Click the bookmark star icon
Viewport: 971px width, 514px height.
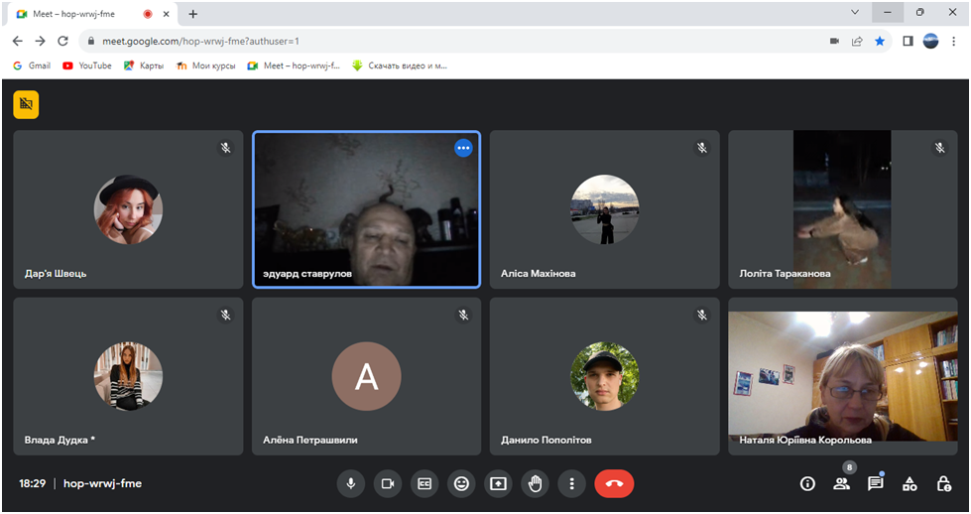pos(880,41)
